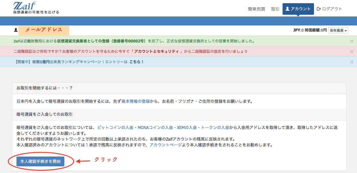357x173 pixels.
Task: Click the ログアウト link
Action: (x=330, y=9)
